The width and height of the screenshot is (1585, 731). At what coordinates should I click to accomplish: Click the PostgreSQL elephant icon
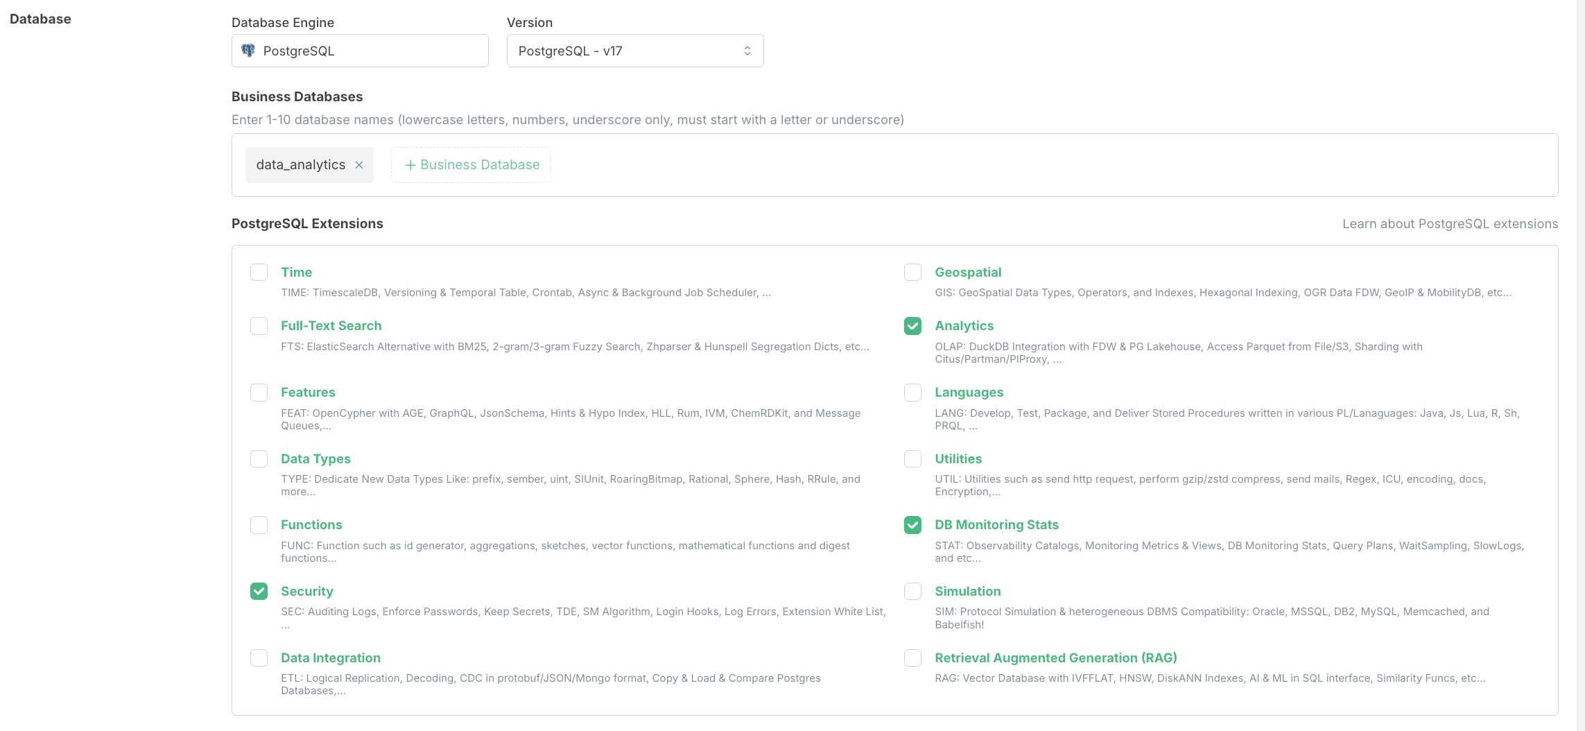[248, 51]
